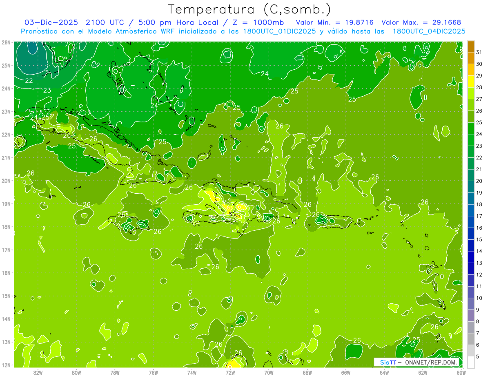Screen dimensions: 490x378
Task: Click the "62W" longitude axis label
Action: [x=423, y=373]
